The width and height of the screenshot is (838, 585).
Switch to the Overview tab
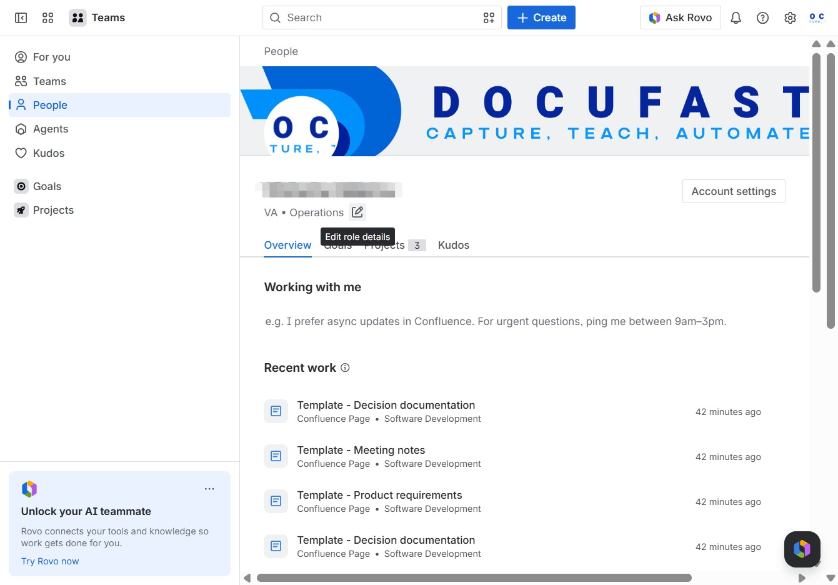(x=287, y=245)
